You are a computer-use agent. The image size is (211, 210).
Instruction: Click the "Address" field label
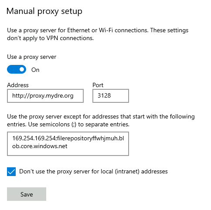18,85
